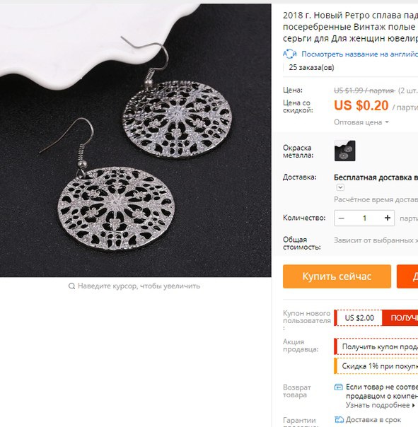Increase quantity with the plus button
Image resolution: width=418 pixels, height=427 pixels.
(x=388, y=218)
